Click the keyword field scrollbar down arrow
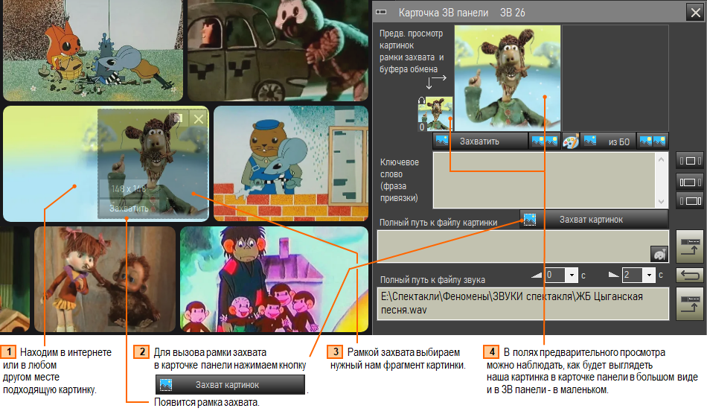The width and height of the screenshot is (707, 417). 661,202
